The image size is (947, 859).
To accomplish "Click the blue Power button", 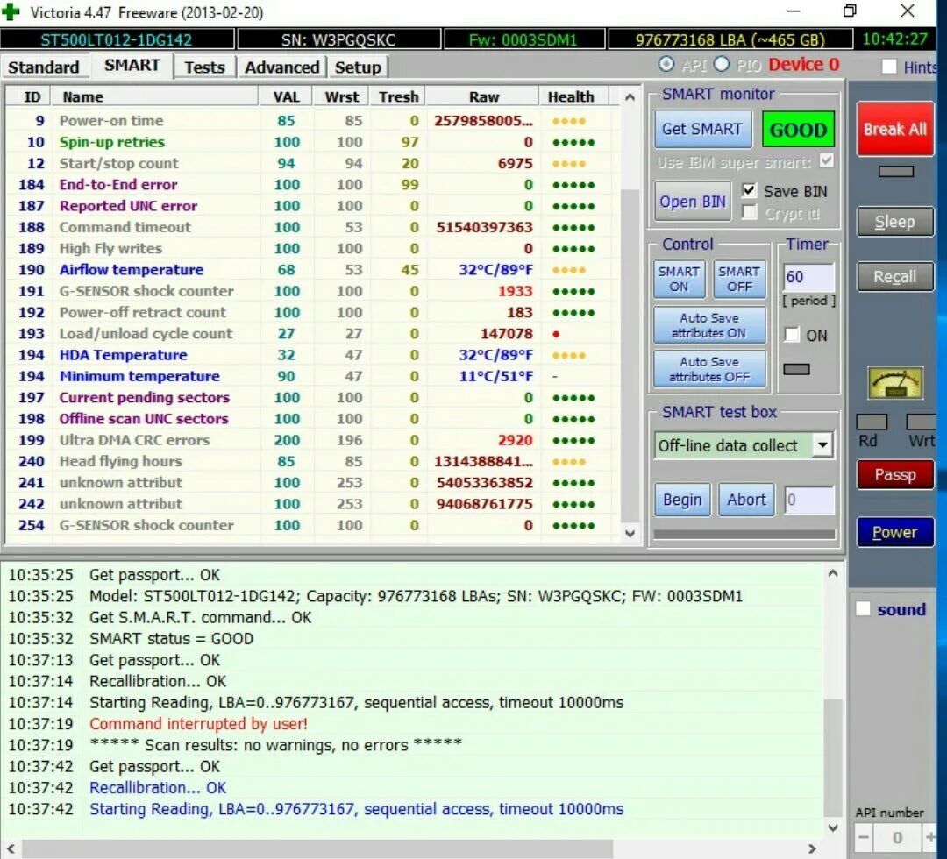I will click(x=895, y=532).
